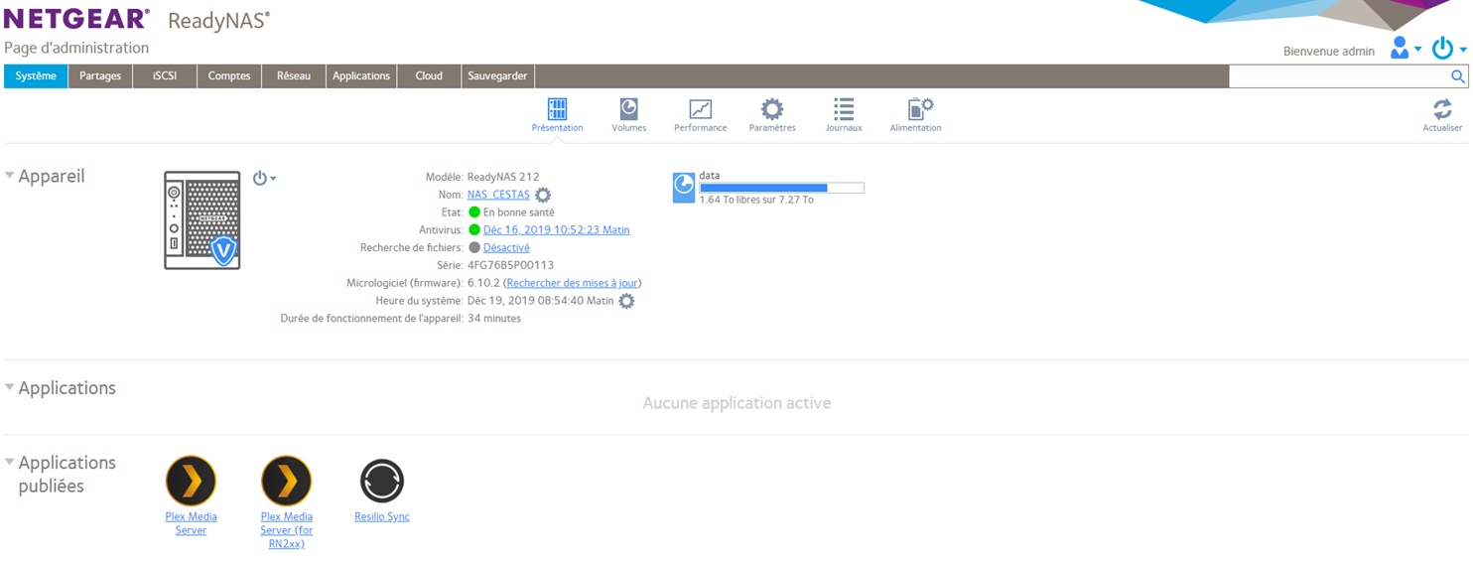The image size is (1473, 562).
Task: Collapse the Appareil section
Action: click(10, 176)
